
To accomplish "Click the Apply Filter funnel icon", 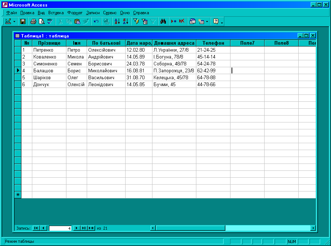I will (153, 21).
